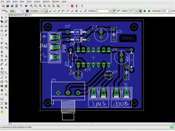Select the square via shape option
The width and height of the screenshot is (175, 131).
pos(141,11)
